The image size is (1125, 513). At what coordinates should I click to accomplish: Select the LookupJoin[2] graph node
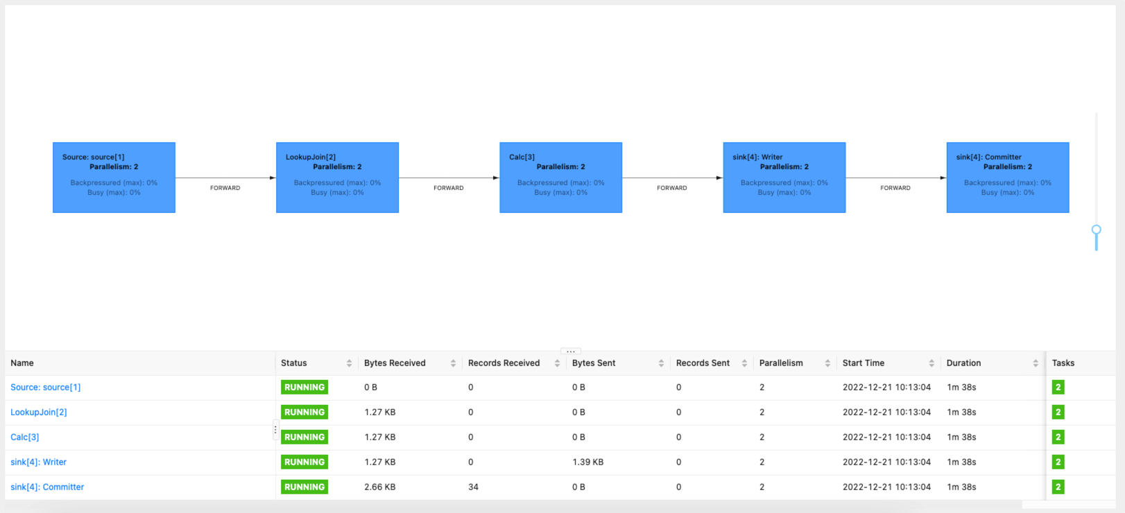(x=337, y=177)
